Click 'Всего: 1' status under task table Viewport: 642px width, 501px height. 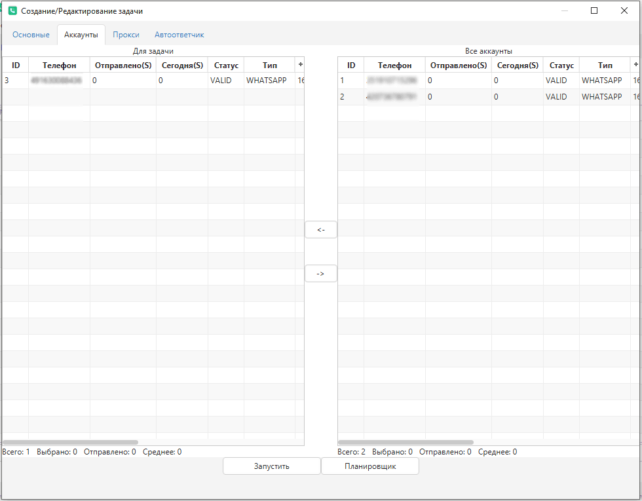tap(16, 452)
